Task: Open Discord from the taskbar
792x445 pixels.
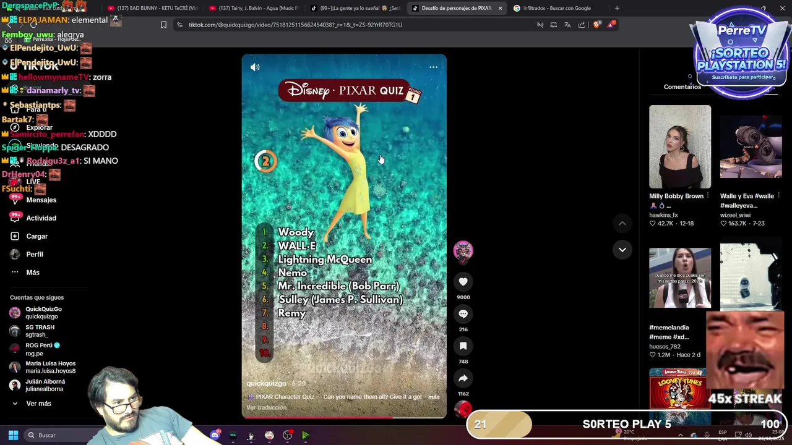Action: 215,435
